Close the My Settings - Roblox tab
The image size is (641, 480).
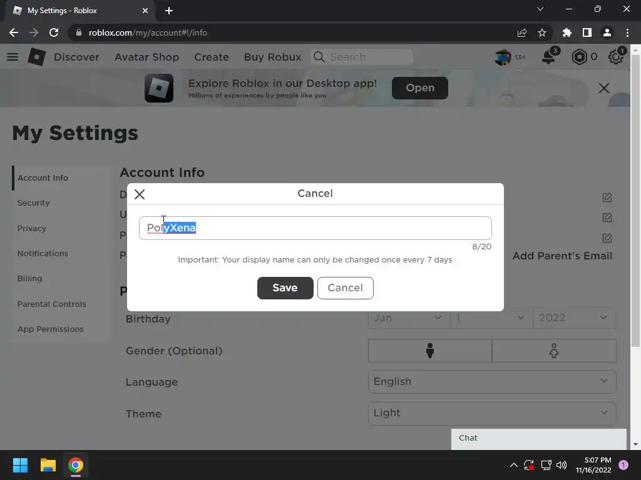[x=145, y=11]
